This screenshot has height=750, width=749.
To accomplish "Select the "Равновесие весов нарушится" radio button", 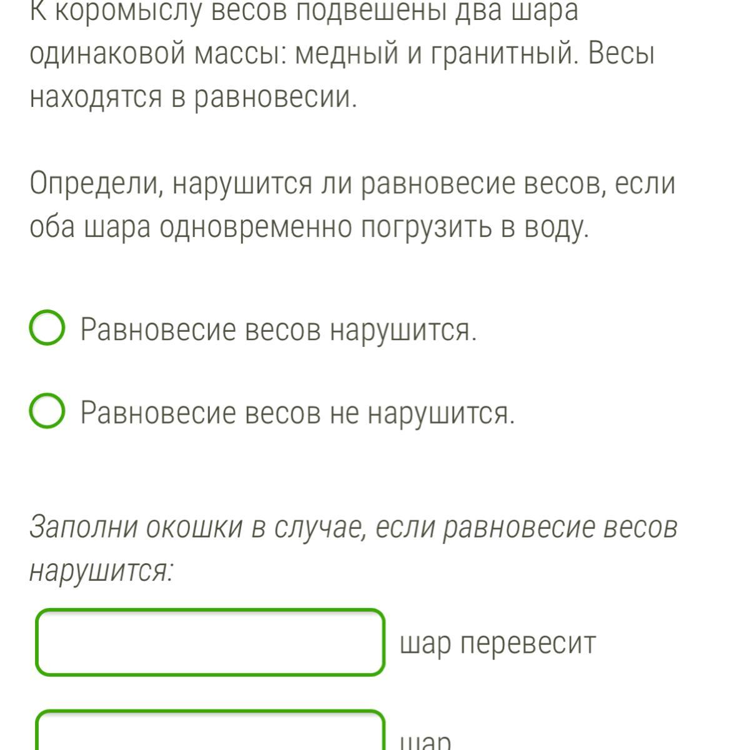I will [46, 329].
